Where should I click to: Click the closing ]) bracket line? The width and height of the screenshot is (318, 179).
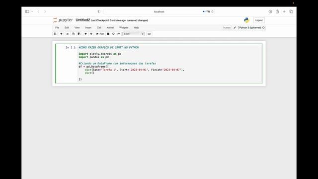pyautogui.click(x=80, y=80)
